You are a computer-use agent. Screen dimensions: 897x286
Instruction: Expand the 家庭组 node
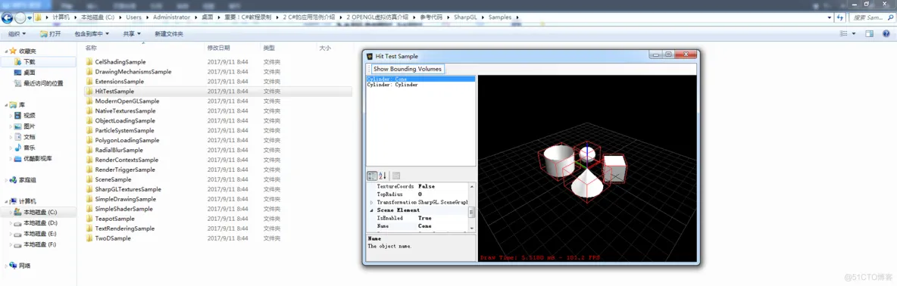click(6, 180)
